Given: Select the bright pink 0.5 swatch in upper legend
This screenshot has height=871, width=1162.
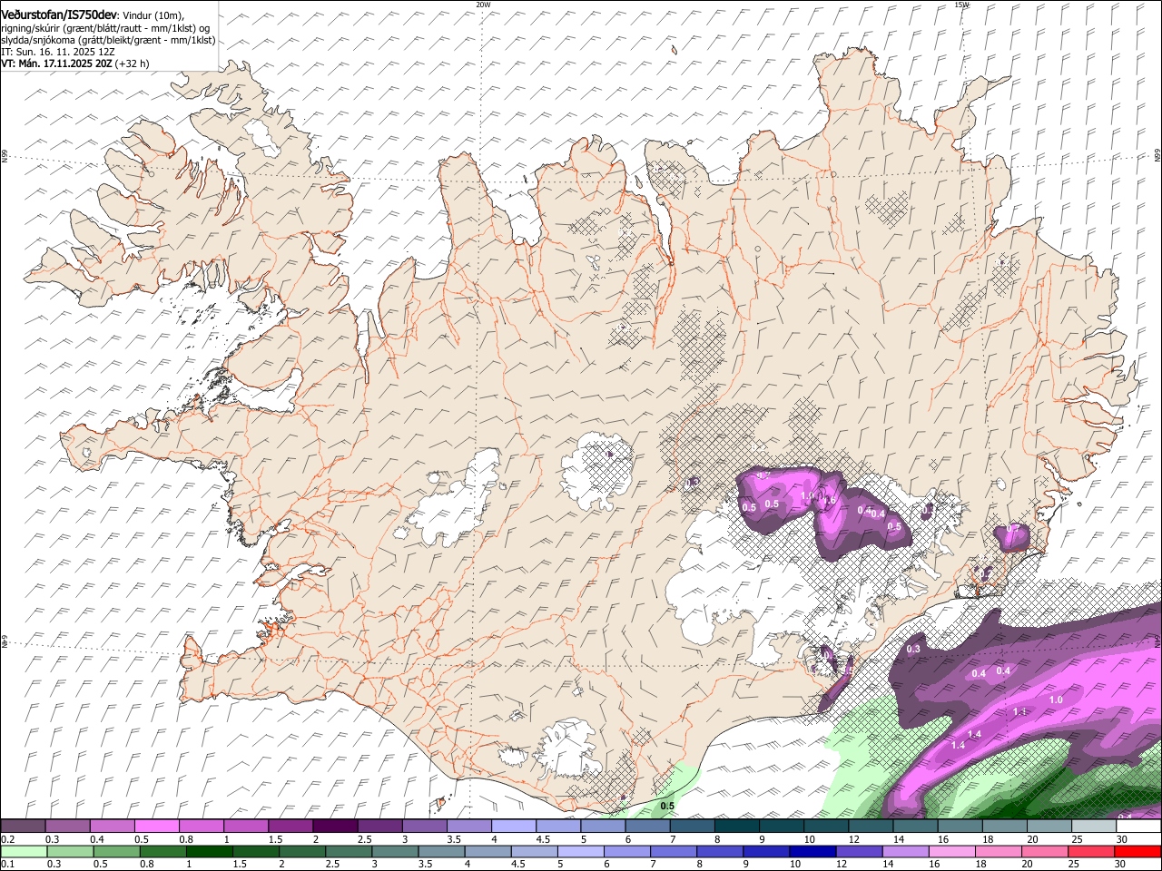Looking at the screenshot, I should (x=156, y=827).
